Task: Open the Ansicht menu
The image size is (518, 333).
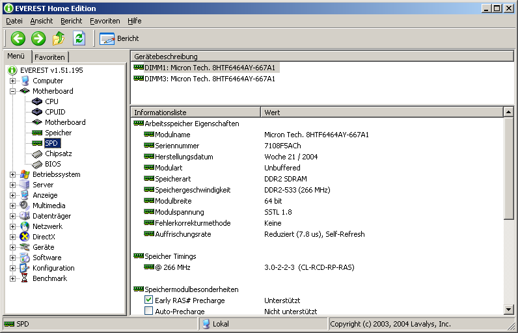Action: coord(41,21)
